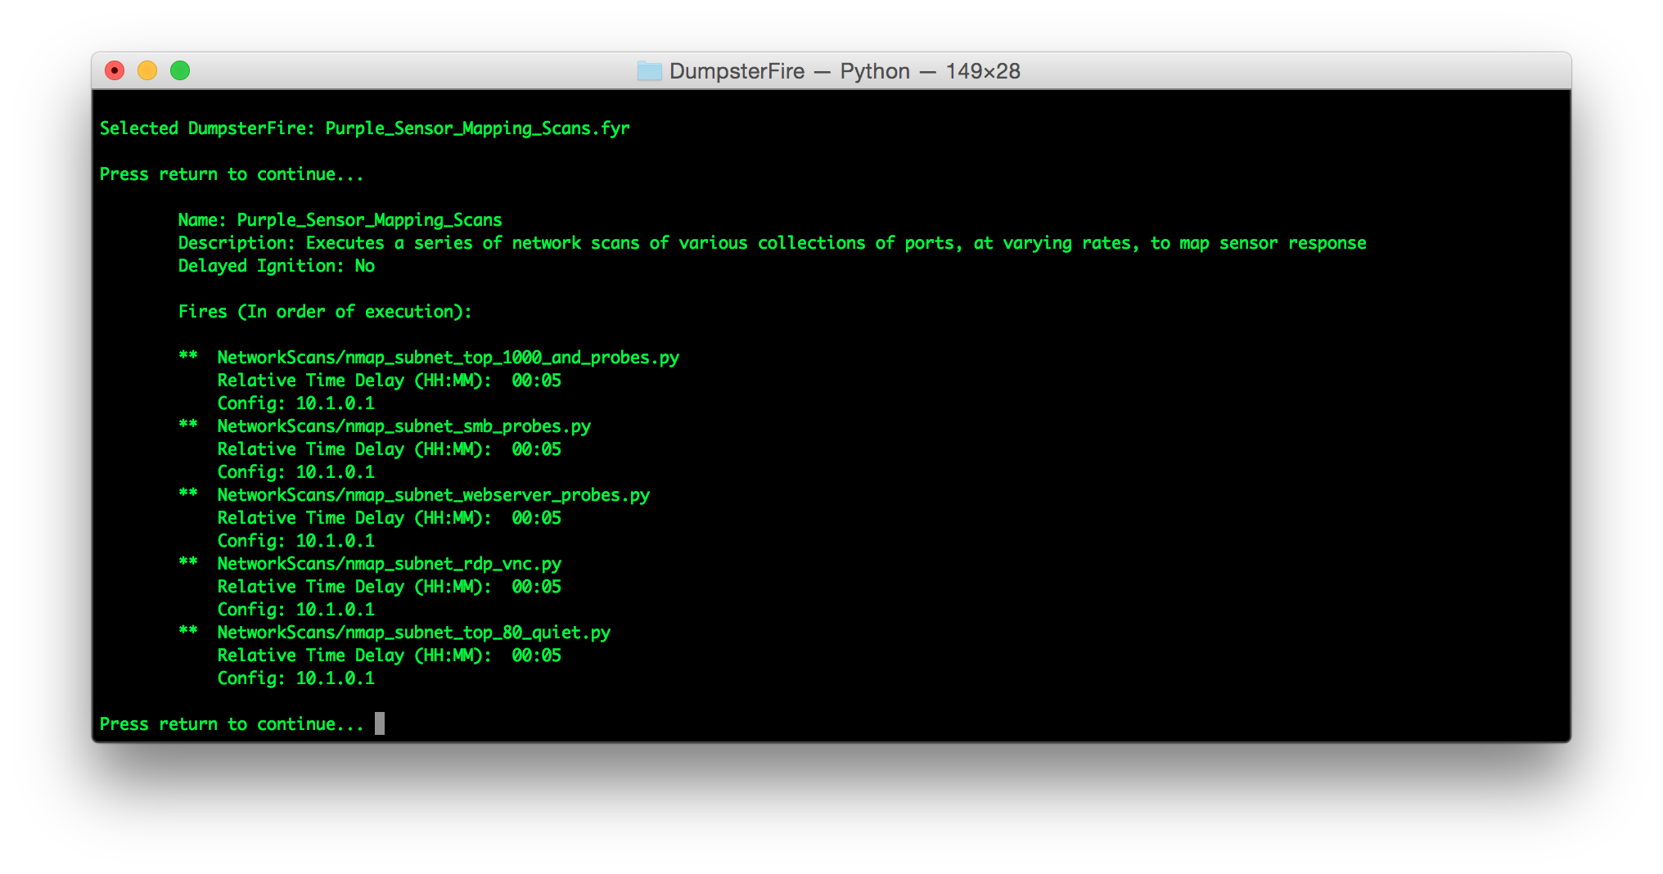Click nmap_subnet_webserver_probes.py entry
The image size is (1663, 874).
pos(434,495)
